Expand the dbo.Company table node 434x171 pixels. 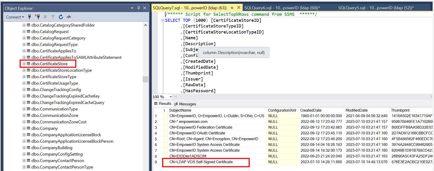pos(24,128)
